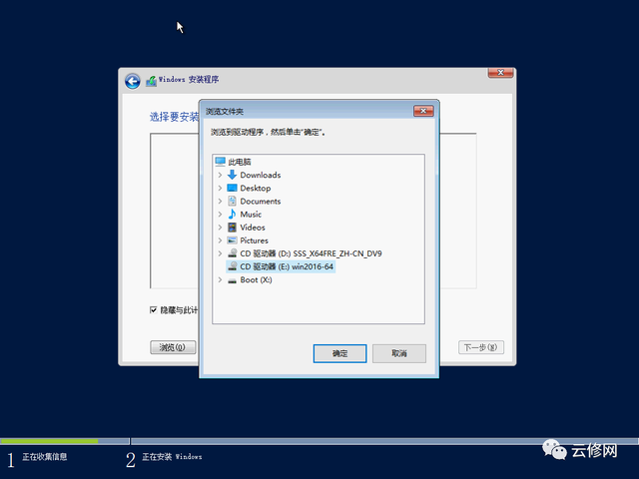639x479 pixels.
Task: Toggle the 隐藏与此计 checkbox in Setup window
Action: 153,310
